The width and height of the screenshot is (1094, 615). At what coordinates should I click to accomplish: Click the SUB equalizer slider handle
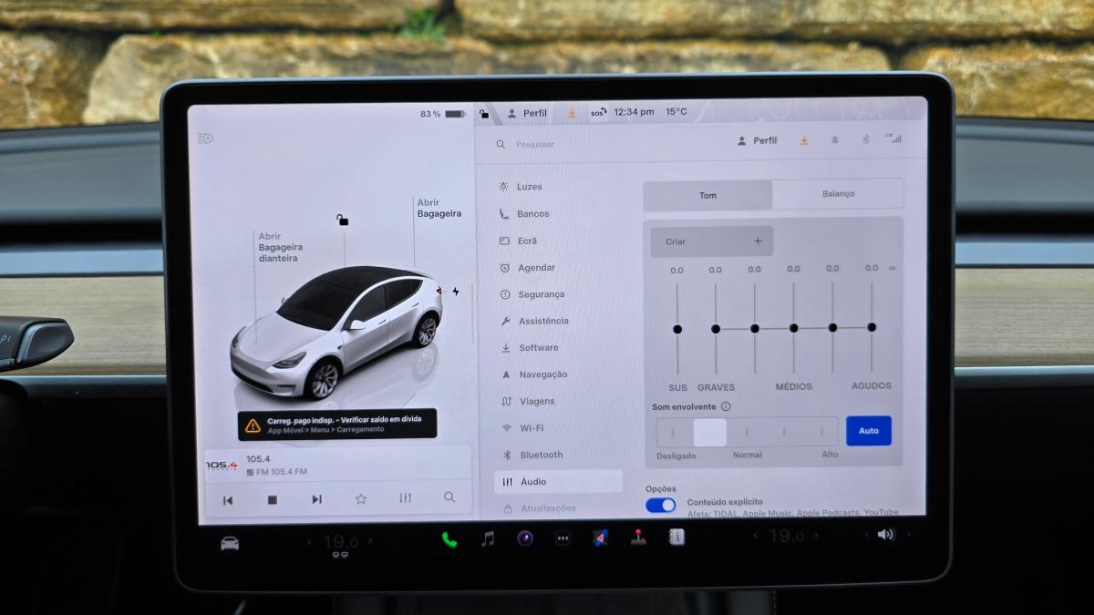(677, 329)
